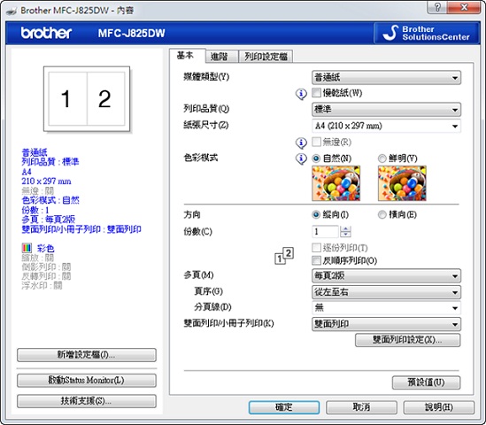Click summary text 雙面列印/小冊子列印 : 雙面列印
486x425 pixels.
pos(81,229)
